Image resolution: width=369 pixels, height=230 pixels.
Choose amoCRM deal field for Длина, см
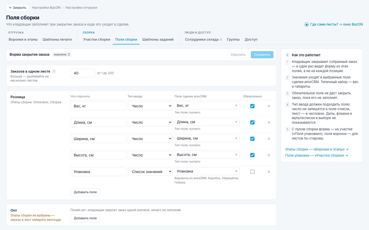point(207,122)
